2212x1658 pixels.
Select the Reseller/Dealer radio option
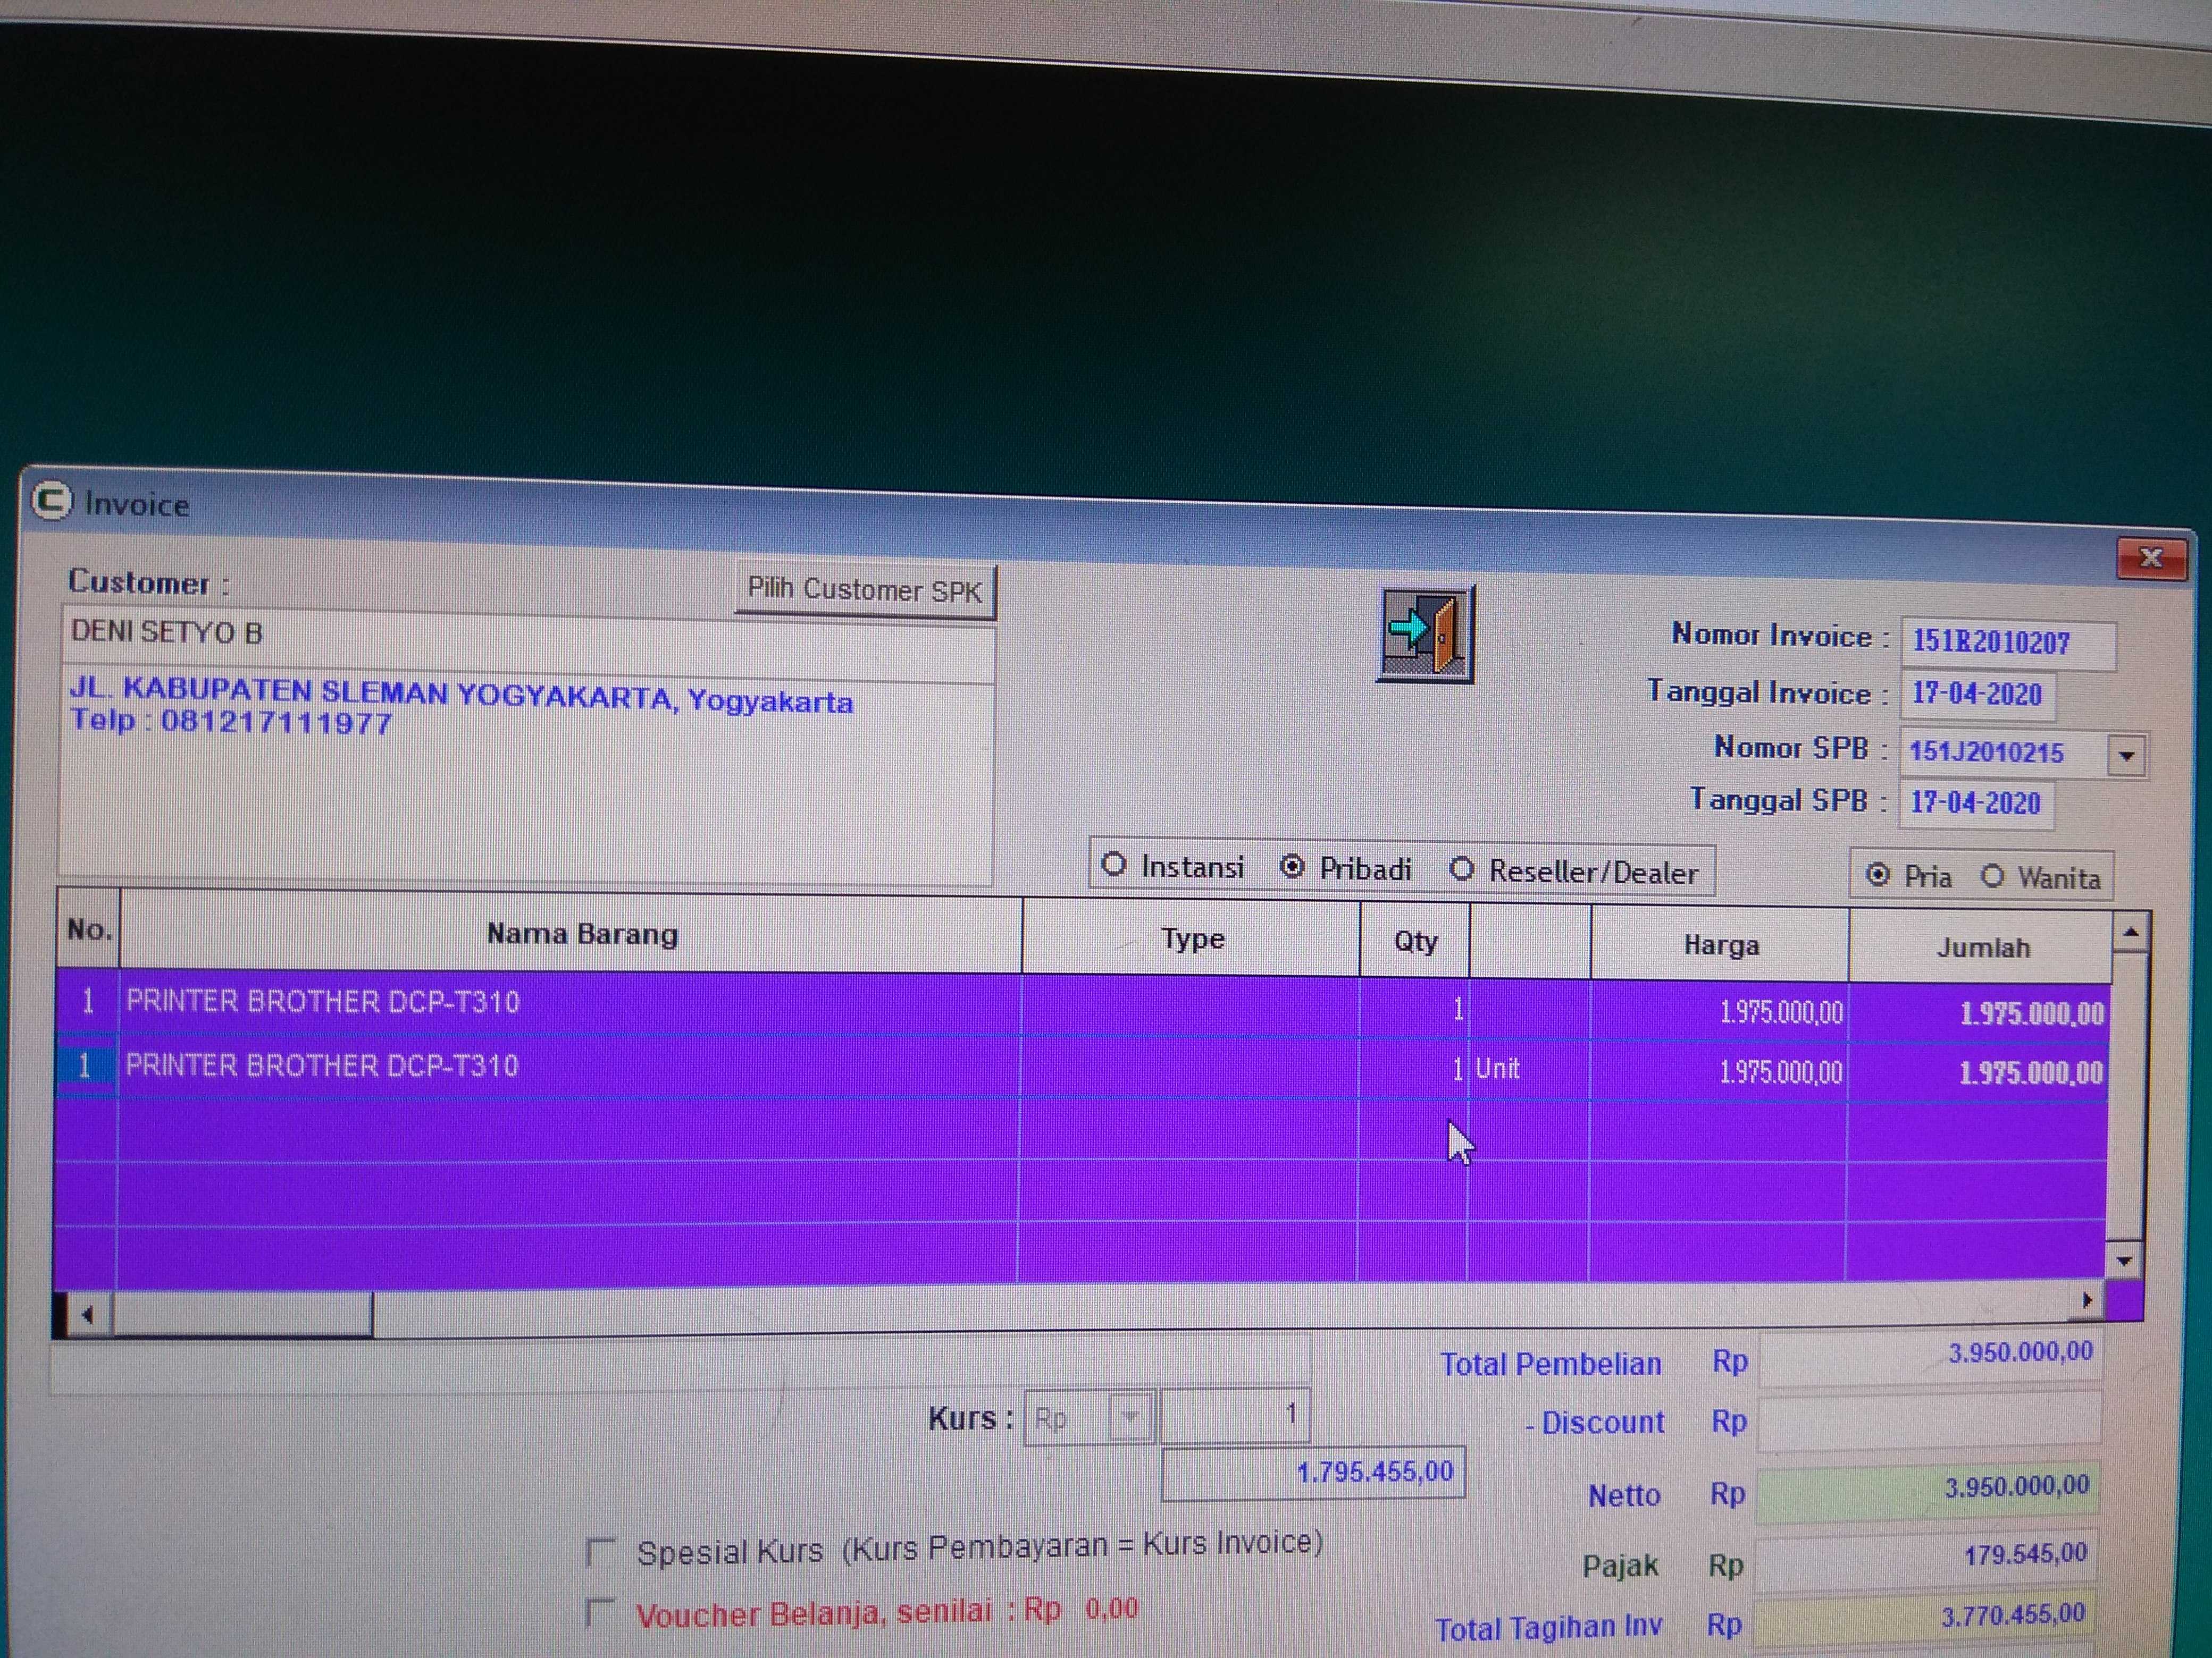click(1462, 869)
